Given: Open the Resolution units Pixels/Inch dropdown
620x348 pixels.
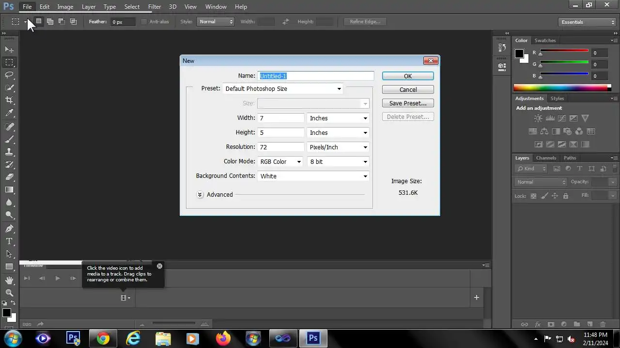Looking at the screenshot, I should tap(338, 147).
